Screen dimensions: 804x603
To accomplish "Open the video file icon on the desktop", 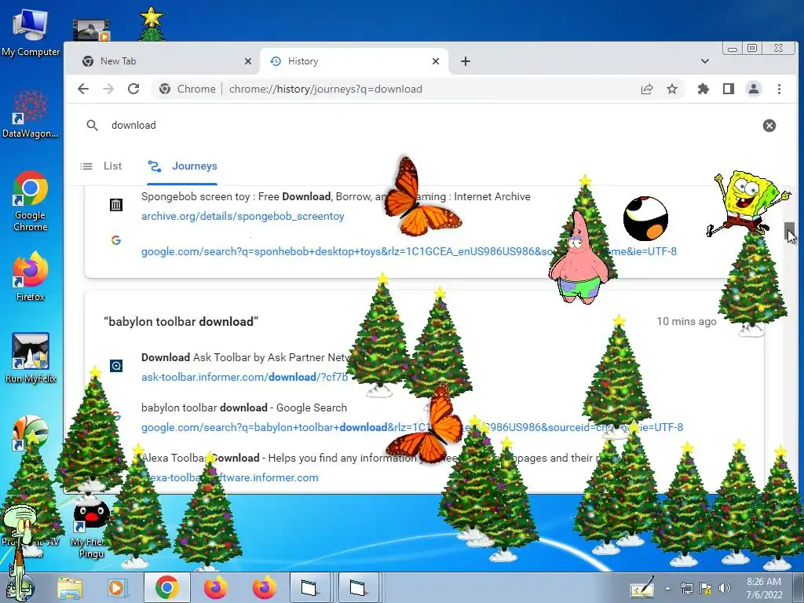I will 91,30.
